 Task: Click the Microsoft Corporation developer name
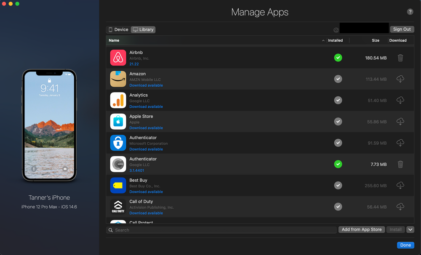149,143
